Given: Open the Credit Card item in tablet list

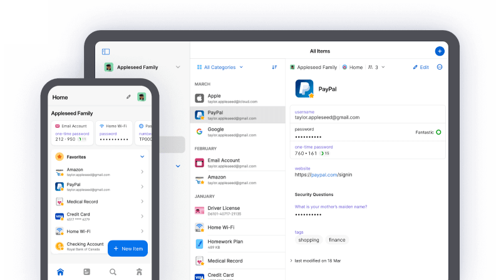Looking at the screenshot, I should 238,276.
